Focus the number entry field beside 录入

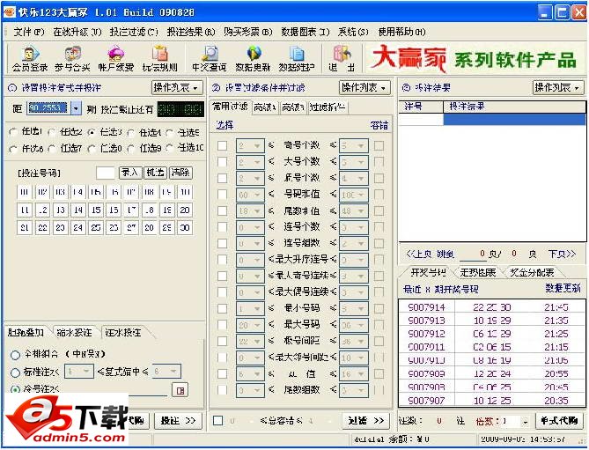[106, 173]
